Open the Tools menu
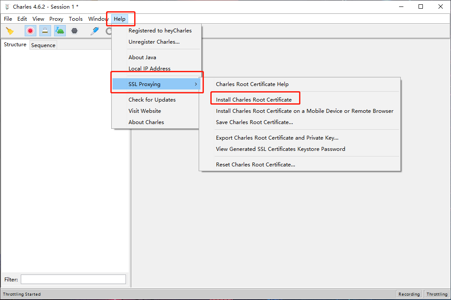Viewport: 451px width, 300px height. [x=76, y=19]
